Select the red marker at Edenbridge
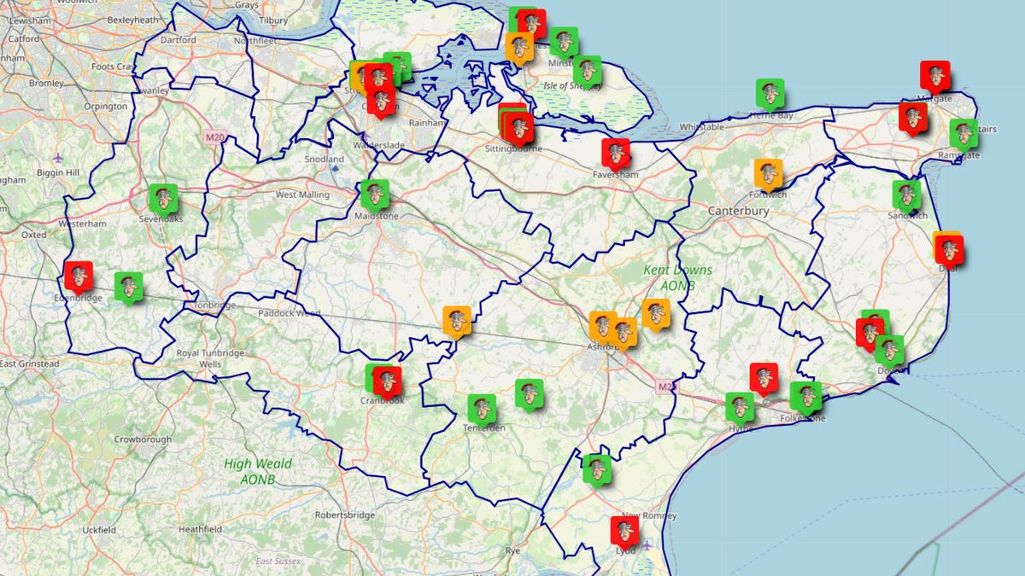This screenshot has height=576, width=1025. pyautogui.click(x=79, y=276)
